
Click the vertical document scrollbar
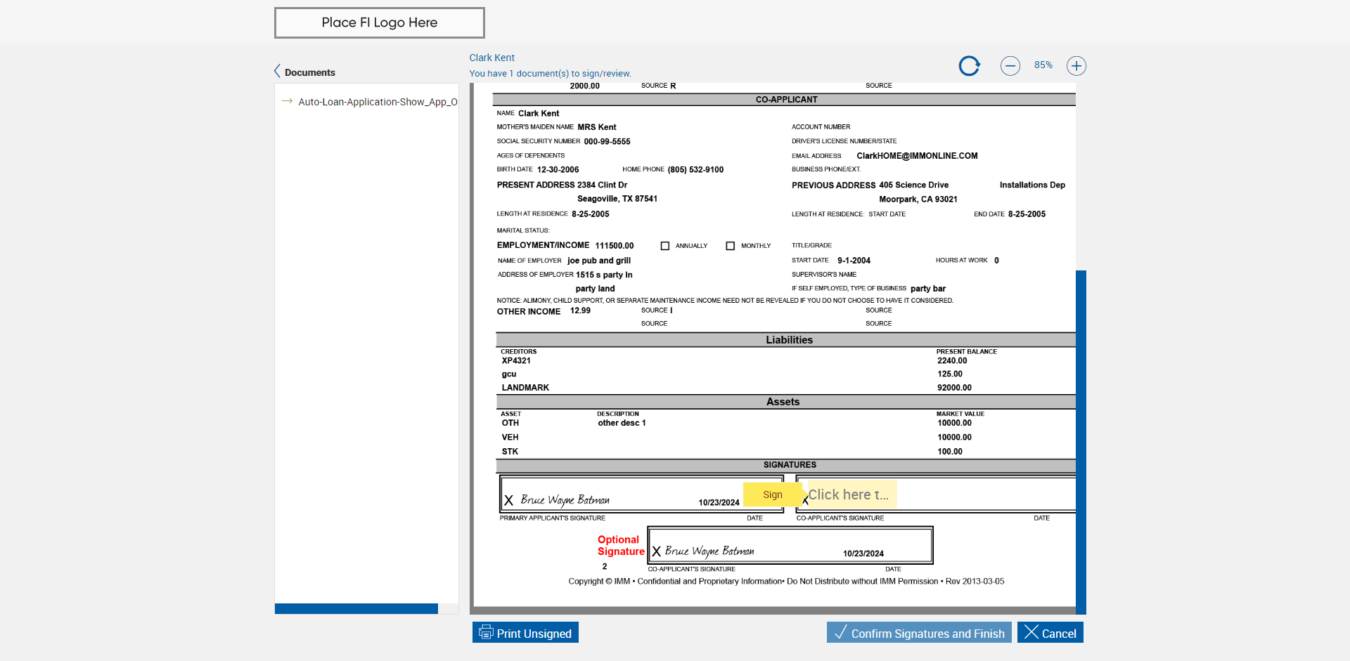pyautogui.click(x=1081, y=443)
